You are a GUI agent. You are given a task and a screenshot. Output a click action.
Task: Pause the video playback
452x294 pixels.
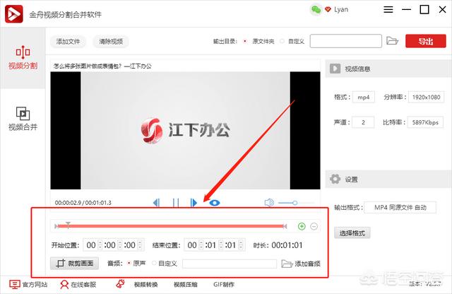[x=175, y=203]
